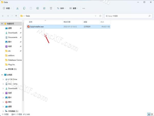
Task: Copy the selected file via toolbar icon
Action: tap(24, 8)
